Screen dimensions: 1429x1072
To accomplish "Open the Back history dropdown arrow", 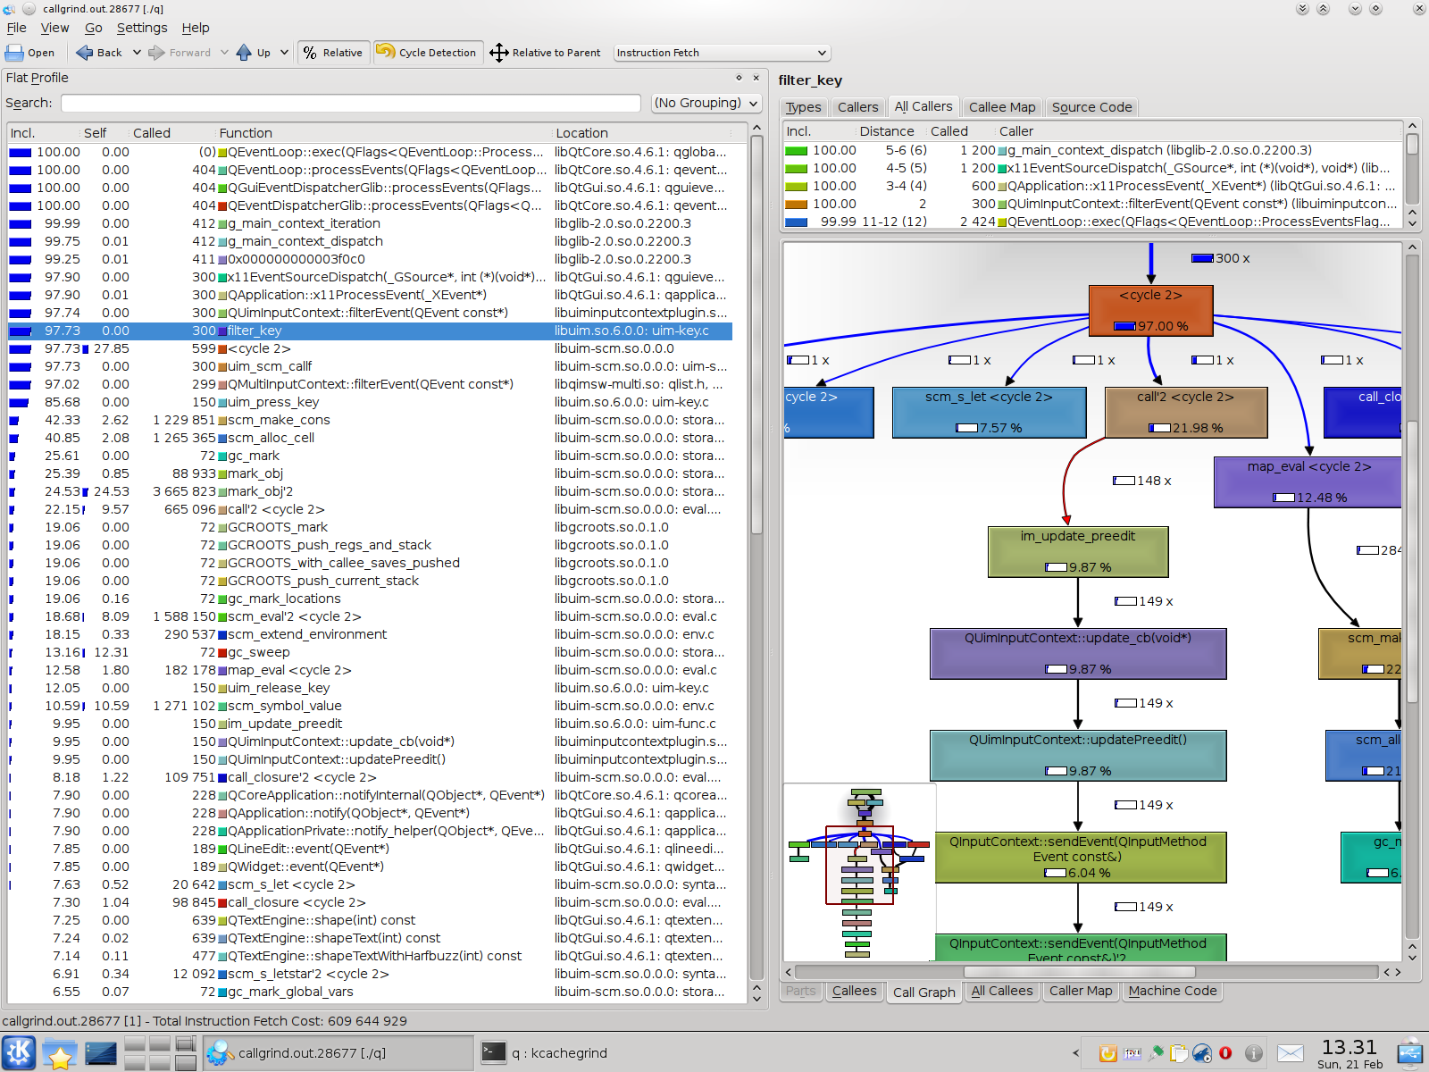I will pyautogui.click(x=137, y=53).
